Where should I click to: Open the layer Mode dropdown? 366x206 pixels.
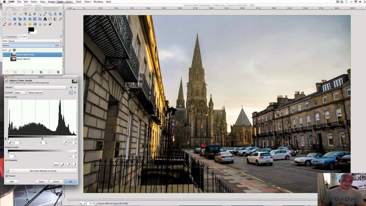point(35,41)
